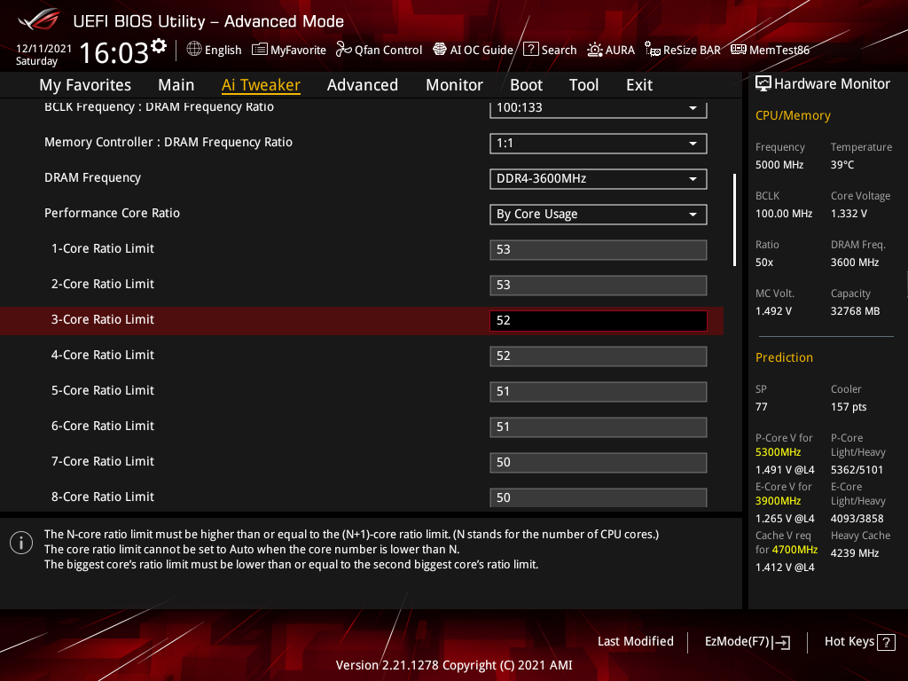Click 5-Core Ratio Limit field
The image size is (908, 681).
click(599, 391)
